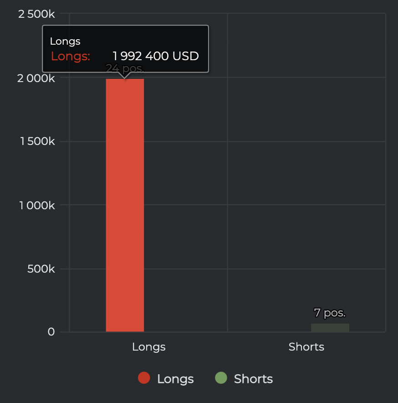Screen dimensions: 398x403
Task: Click the 2 500k y-axis label
Action: click(36, 14)
